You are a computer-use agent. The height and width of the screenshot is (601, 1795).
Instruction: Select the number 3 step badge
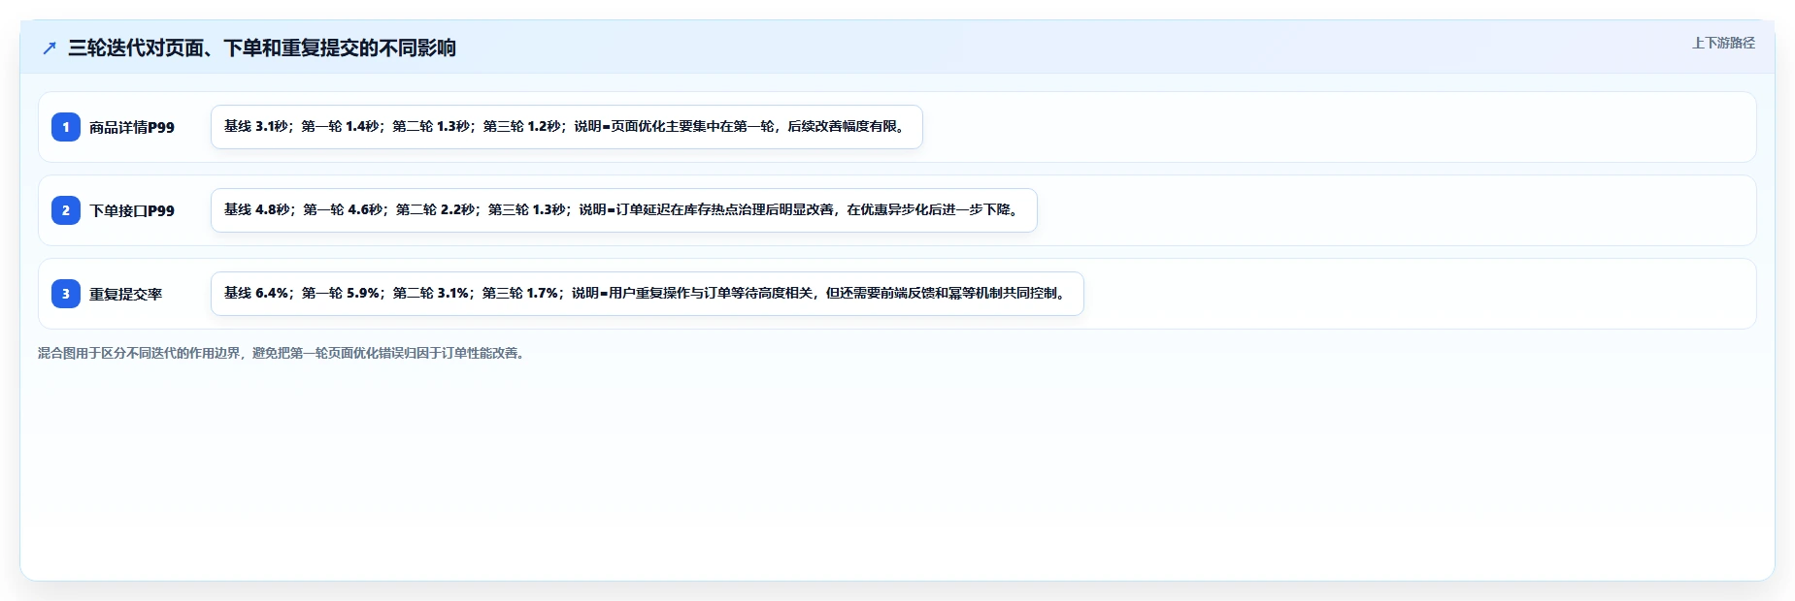pyautogui.click(x=66, y=294)
